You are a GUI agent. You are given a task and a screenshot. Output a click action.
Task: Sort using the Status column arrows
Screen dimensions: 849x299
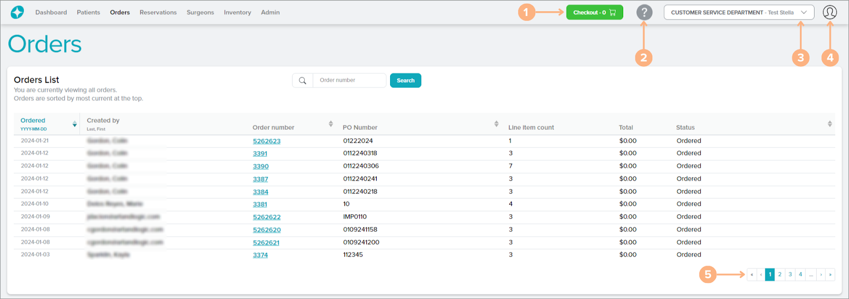point(829,124)
